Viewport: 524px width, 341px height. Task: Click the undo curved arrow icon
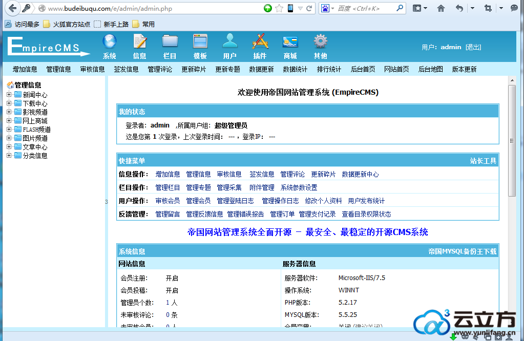point(459,8)
